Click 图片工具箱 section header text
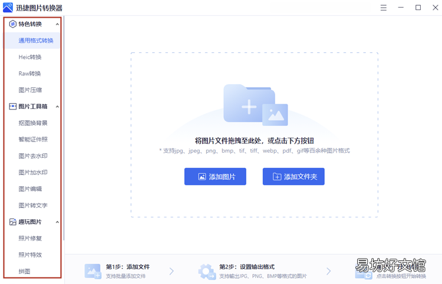This screenshot has width=442, height=284. pos(33,107)
